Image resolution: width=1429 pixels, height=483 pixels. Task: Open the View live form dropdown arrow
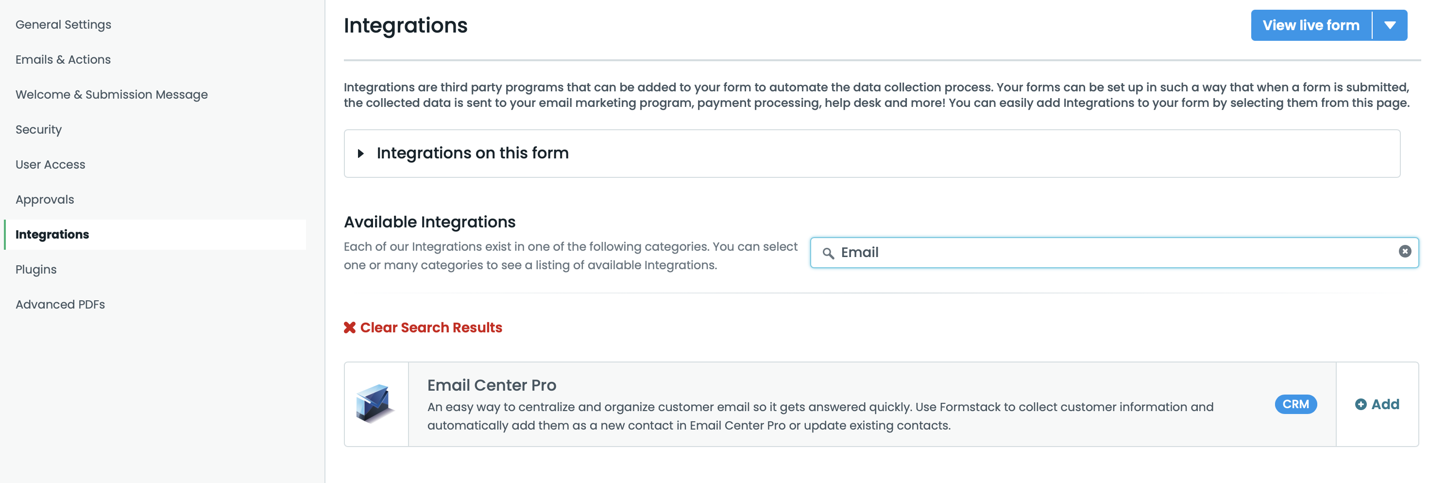tap(1390, 26)
